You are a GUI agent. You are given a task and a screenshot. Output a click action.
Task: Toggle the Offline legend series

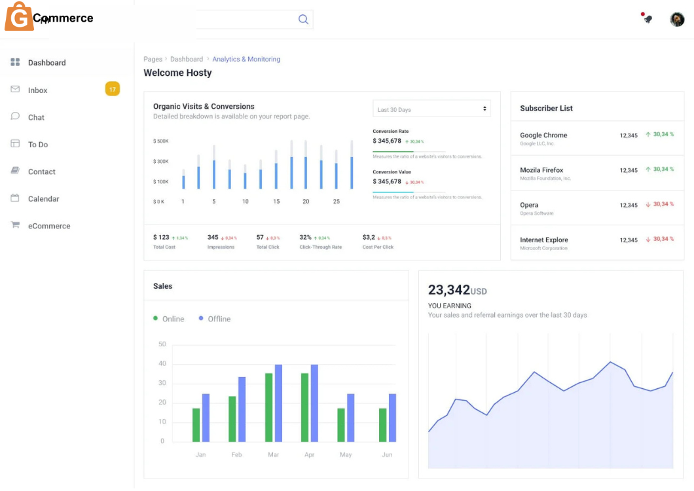[x=215, y=319]
